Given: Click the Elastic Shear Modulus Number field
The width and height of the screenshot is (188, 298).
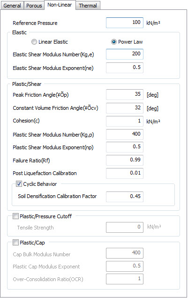Looking at the screenshot, I should pyautogui.click(x=125, y=54).
